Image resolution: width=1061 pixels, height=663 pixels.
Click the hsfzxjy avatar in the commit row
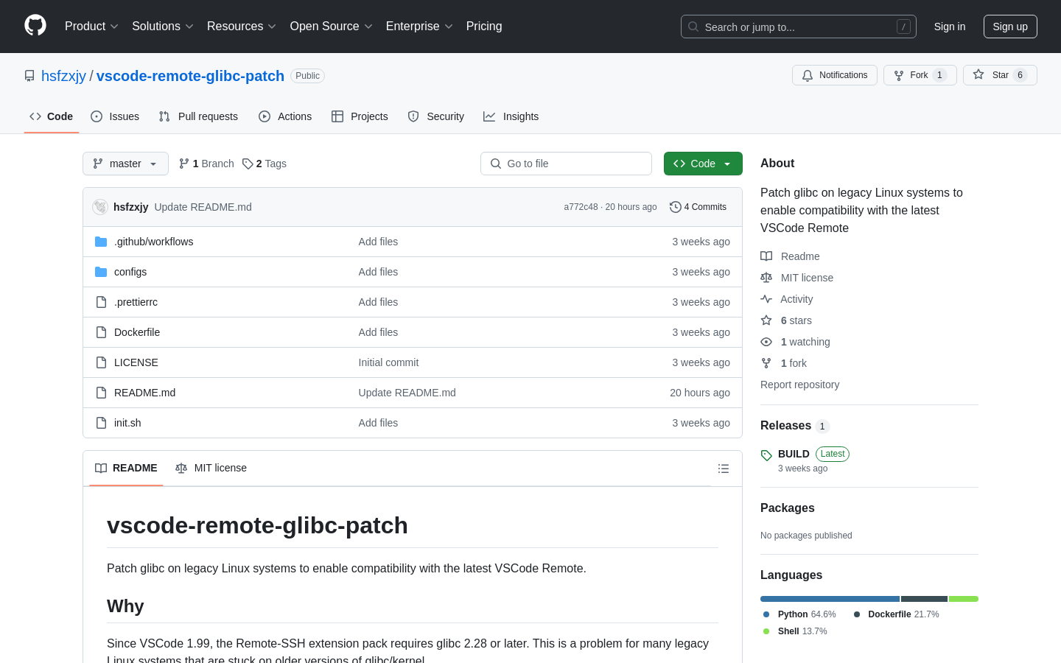[x=100, y=207]
